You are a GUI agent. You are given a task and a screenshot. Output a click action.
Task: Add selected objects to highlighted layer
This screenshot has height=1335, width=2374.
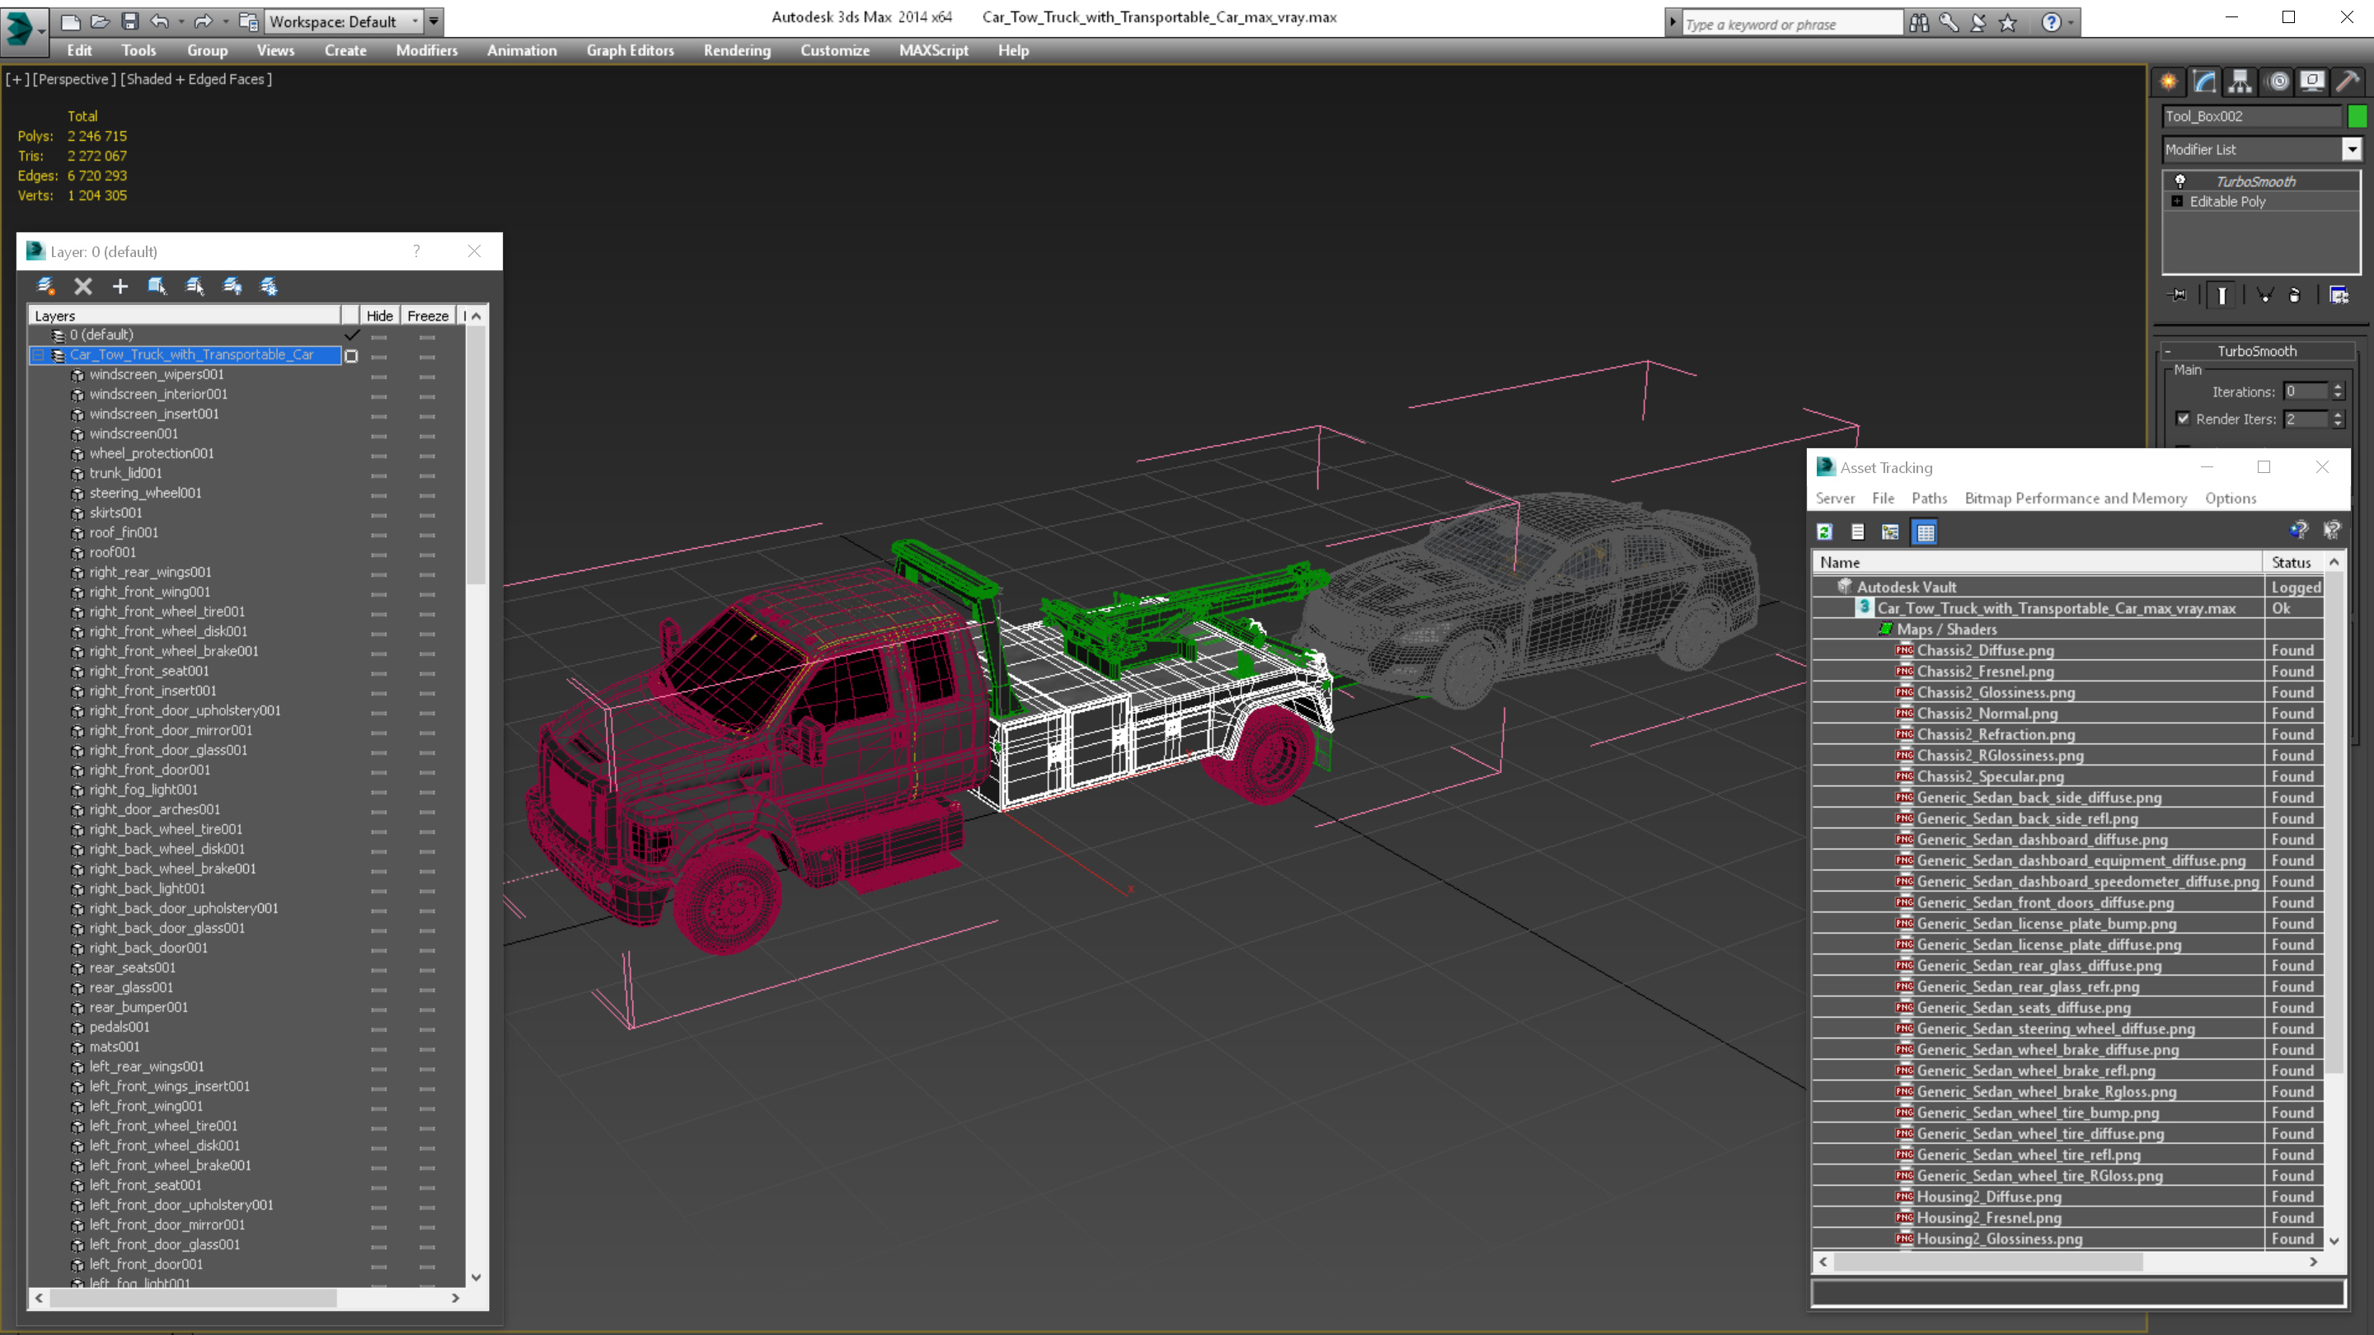point(120,286)
